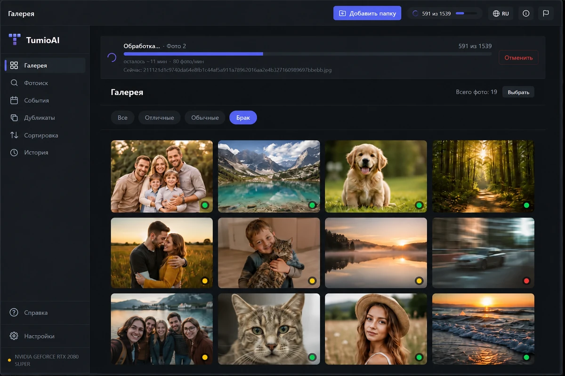The image size is (565, 376).
Task: Select the Брак filter tab
Action: [x=243, y=117]
